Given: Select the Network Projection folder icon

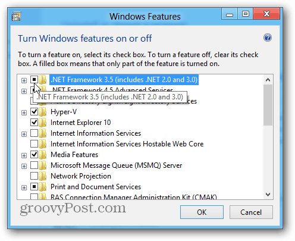Looking at the screenshot, I should click(x=43, y=176).
